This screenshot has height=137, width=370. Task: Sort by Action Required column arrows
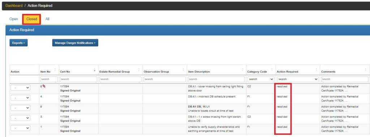click(316, 70)
